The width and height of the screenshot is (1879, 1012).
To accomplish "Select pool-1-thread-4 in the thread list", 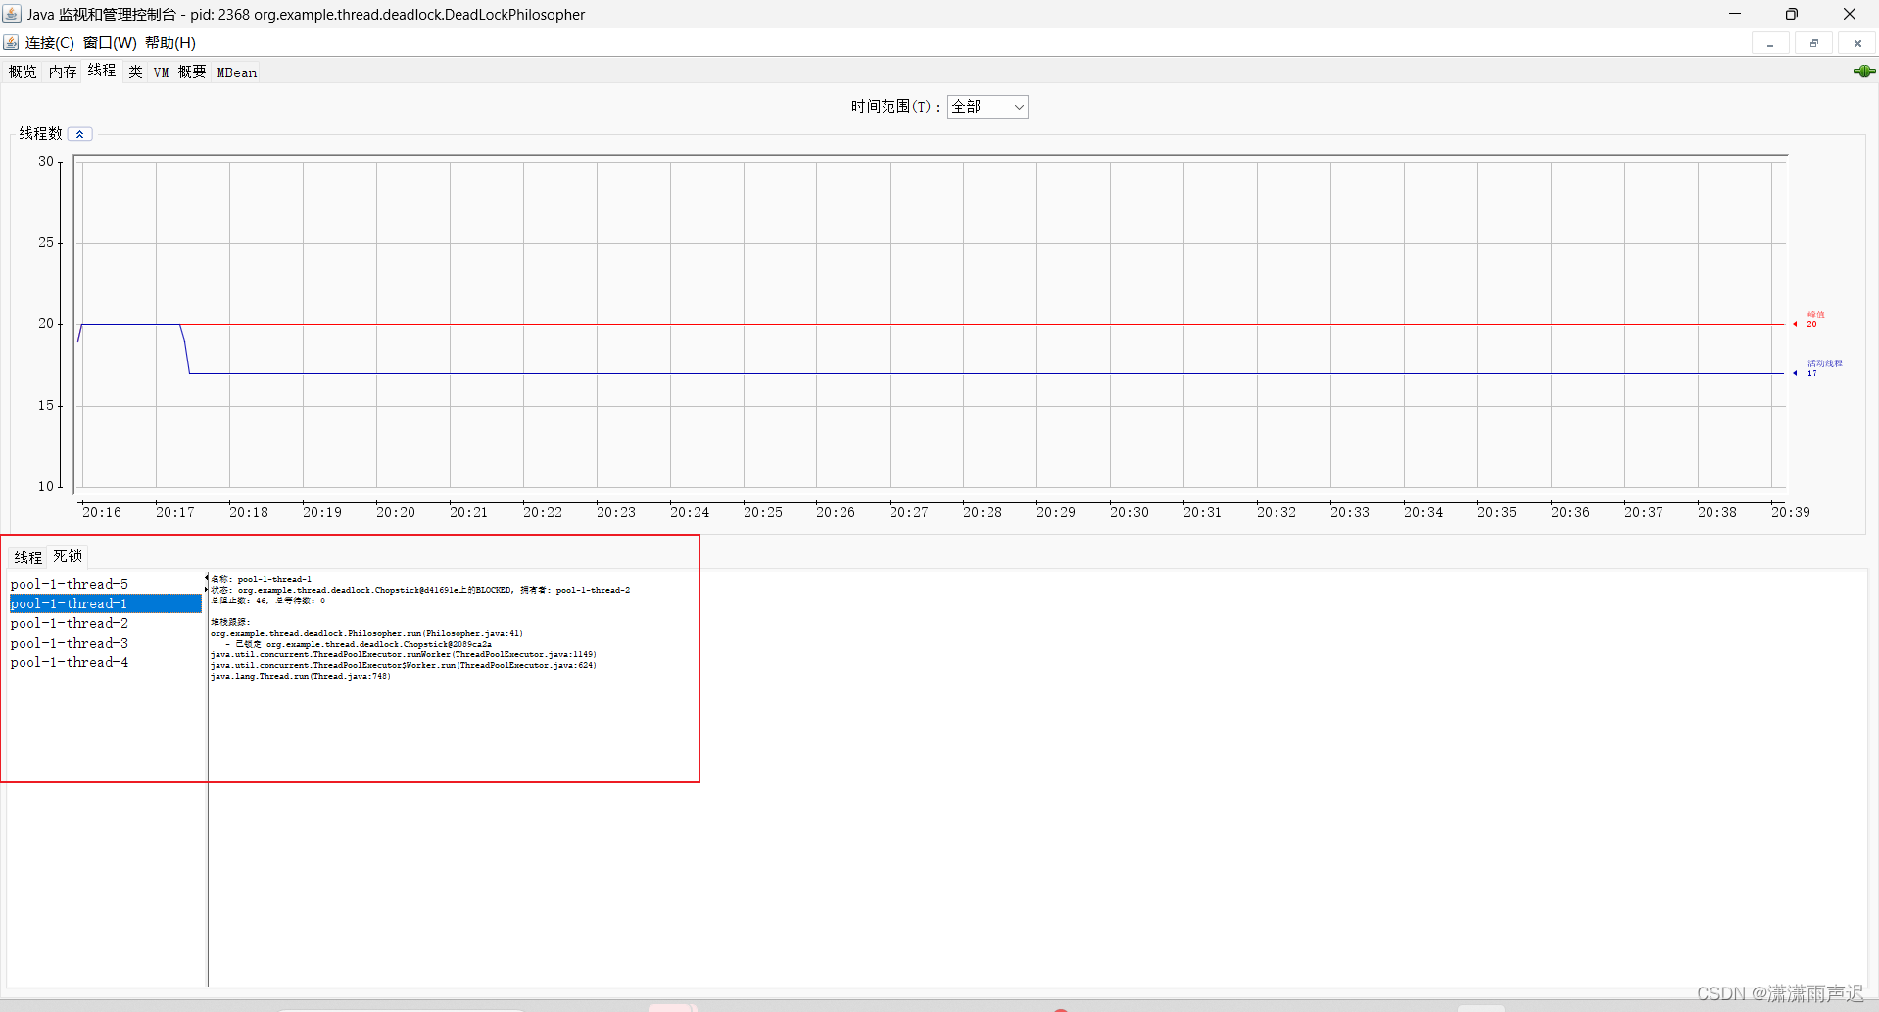I will click(x=105, y=663).
